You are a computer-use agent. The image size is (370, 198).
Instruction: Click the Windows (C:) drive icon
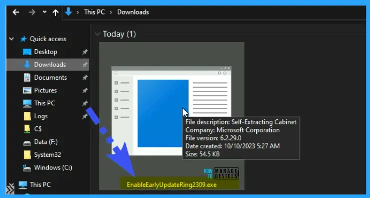click(27, 168)
